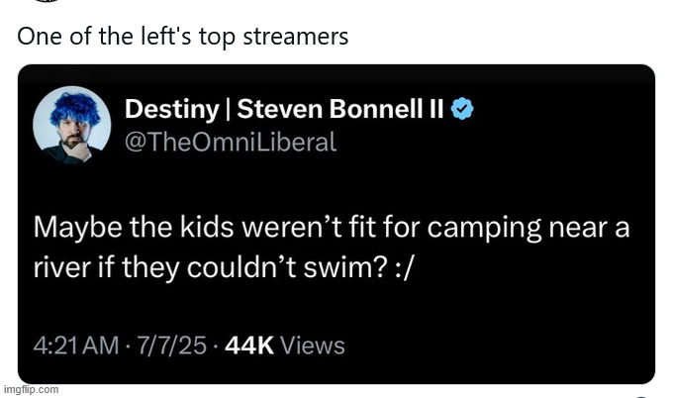Click the blue verified checkmark badge
Image resolution: width=673 pixels, height=398 pixels.
pos(462,110)
